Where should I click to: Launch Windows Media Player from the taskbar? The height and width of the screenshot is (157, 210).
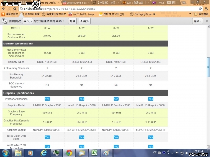[31, 153]
